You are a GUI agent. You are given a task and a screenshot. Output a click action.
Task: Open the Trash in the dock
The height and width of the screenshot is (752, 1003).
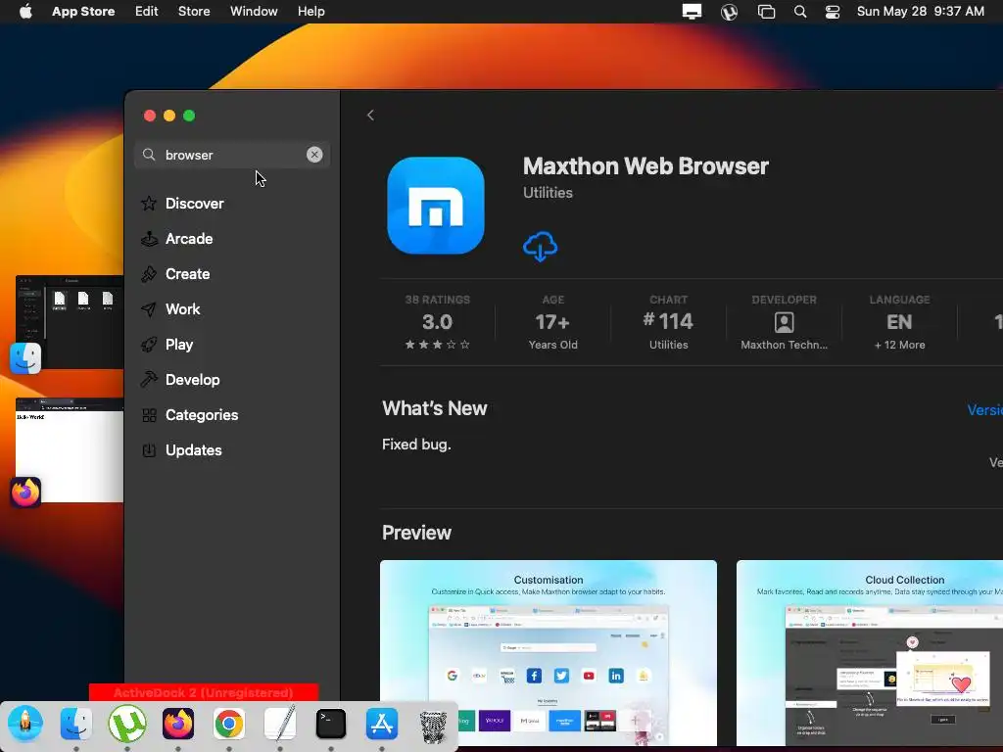click(x=433, y=726)
